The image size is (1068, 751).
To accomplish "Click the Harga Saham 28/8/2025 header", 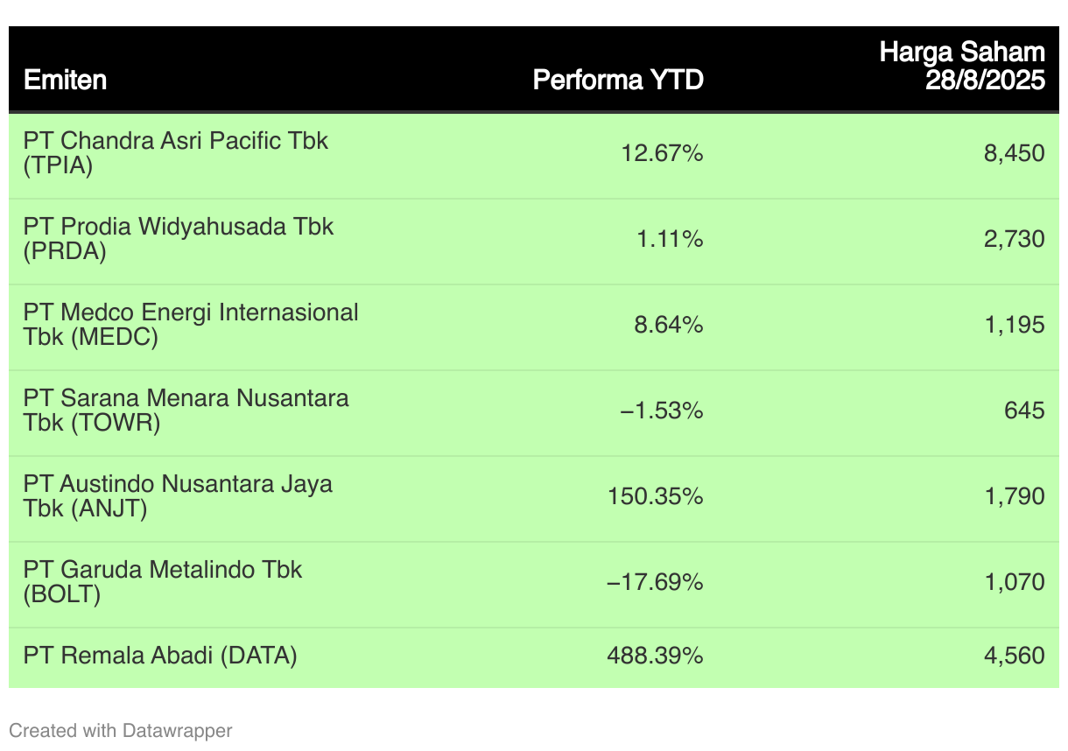I will click(x=962, y=67).
